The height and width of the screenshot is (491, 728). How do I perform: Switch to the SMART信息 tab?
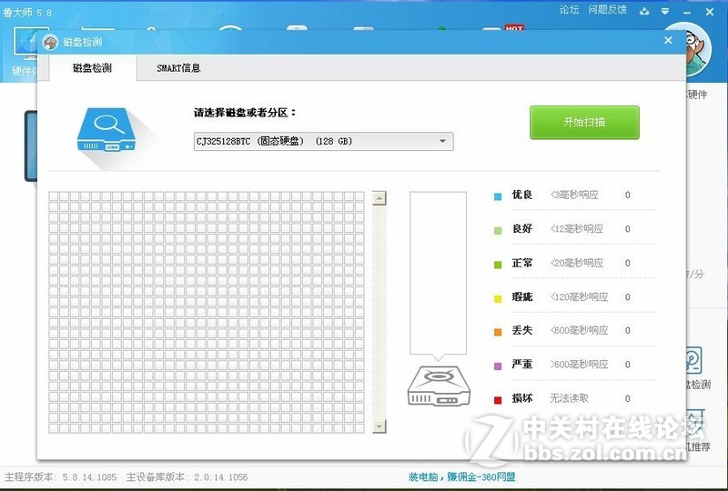click(178, 68)
